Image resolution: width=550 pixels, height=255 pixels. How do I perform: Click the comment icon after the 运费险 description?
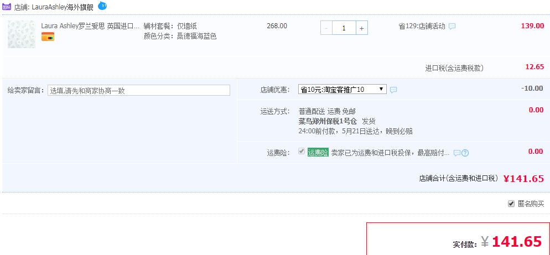(456, 153)
